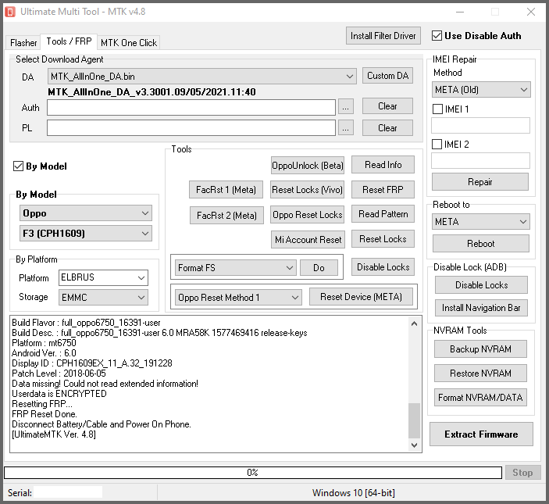This screenshot has height=504, width=549.
Task: Toggle the Use Disable Auth checkbox
Action: pos(437,35)
